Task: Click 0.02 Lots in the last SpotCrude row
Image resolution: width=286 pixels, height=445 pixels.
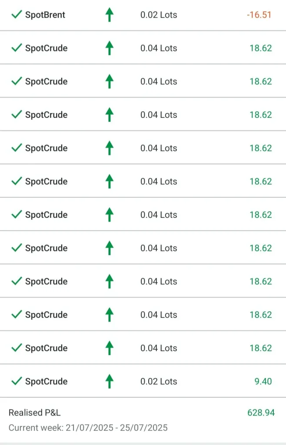Action: 159,382
